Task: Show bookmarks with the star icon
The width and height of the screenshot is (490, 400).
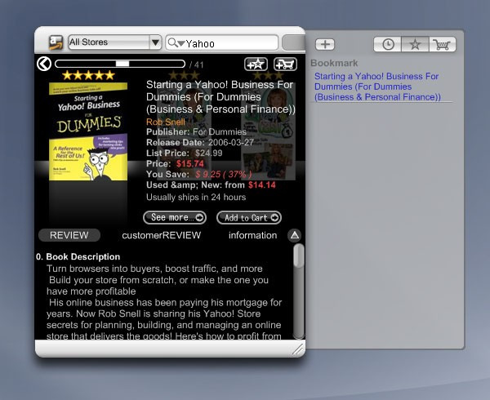Action: [x=415, y=44]
